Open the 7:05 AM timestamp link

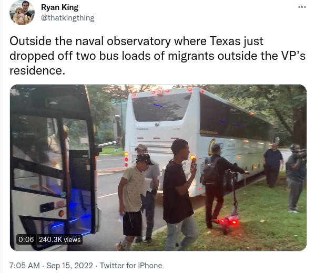pyautogui.click(x=25, y=266)
